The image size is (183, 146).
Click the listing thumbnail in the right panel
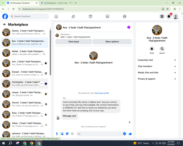click(157, 30)
